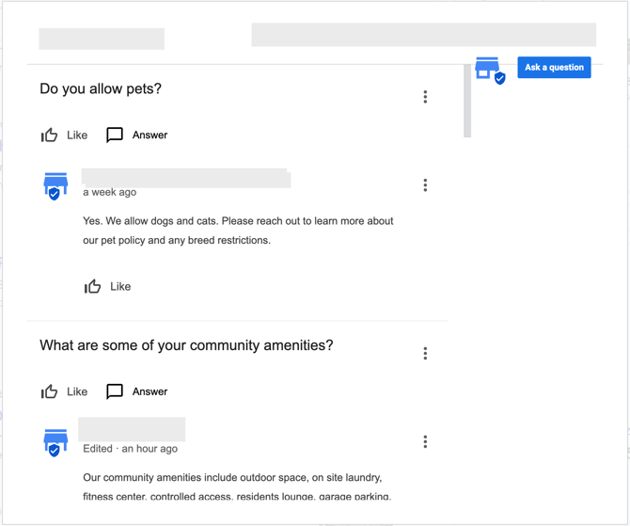Click the "a week ago" timestamp
This screenshot has width=630, height=526.
109,193
